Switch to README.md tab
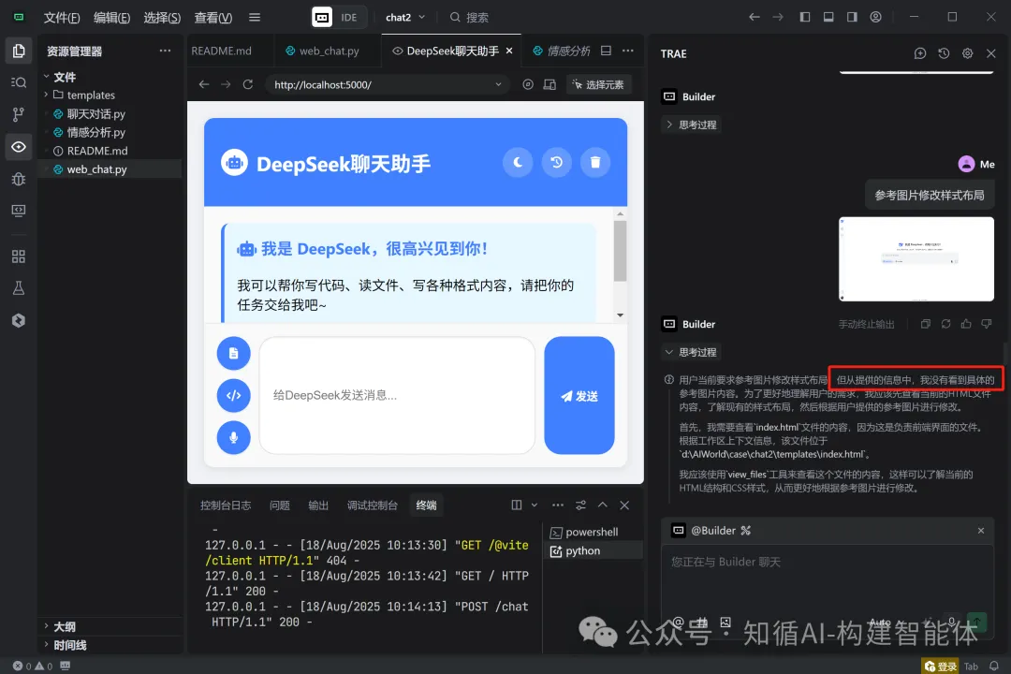 click(221, 51)
